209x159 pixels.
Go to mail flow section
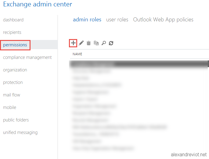point(12,95)
